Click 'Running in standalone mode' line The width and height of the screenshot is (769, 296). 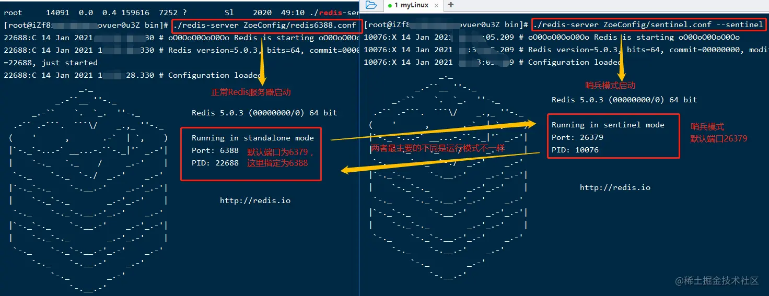point(253,138)
